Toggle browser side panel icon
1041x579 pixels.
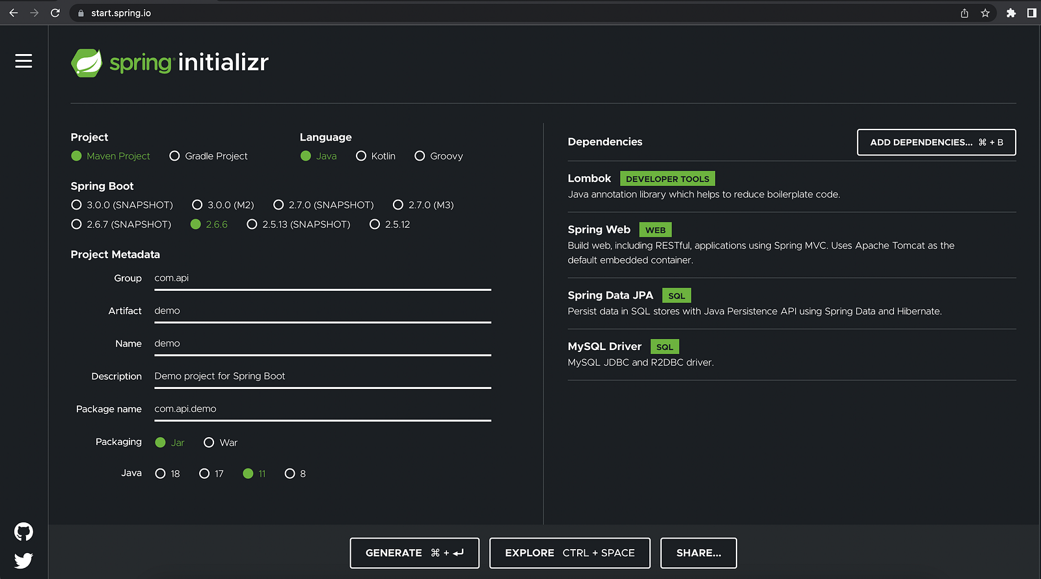(1031, 13)
